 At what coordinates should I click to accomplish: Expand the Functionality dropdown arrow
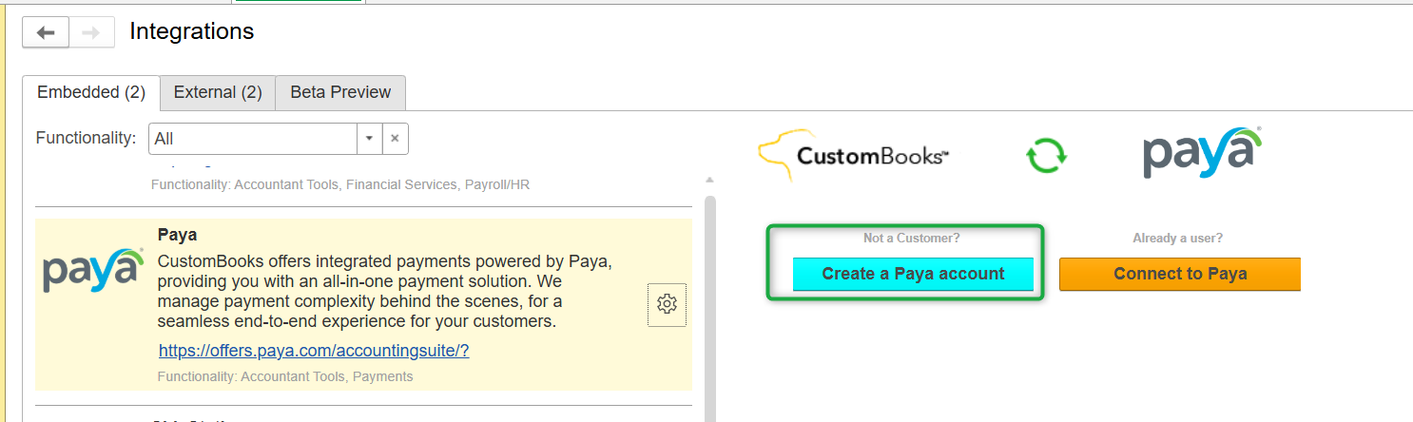[x=369, y=139]
